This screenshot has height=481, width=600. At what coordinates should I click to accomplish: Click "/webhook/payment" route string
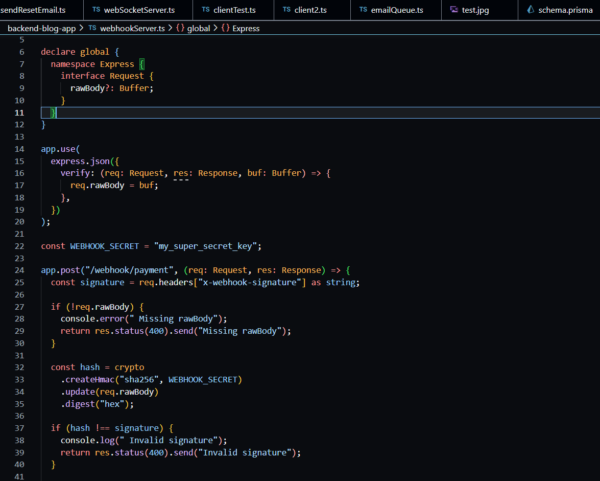[129, 270]
